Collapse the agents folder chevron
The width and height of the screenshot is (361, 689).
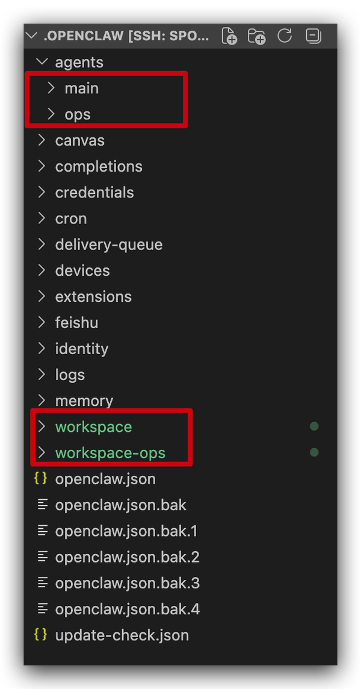(x=42, y=62)
